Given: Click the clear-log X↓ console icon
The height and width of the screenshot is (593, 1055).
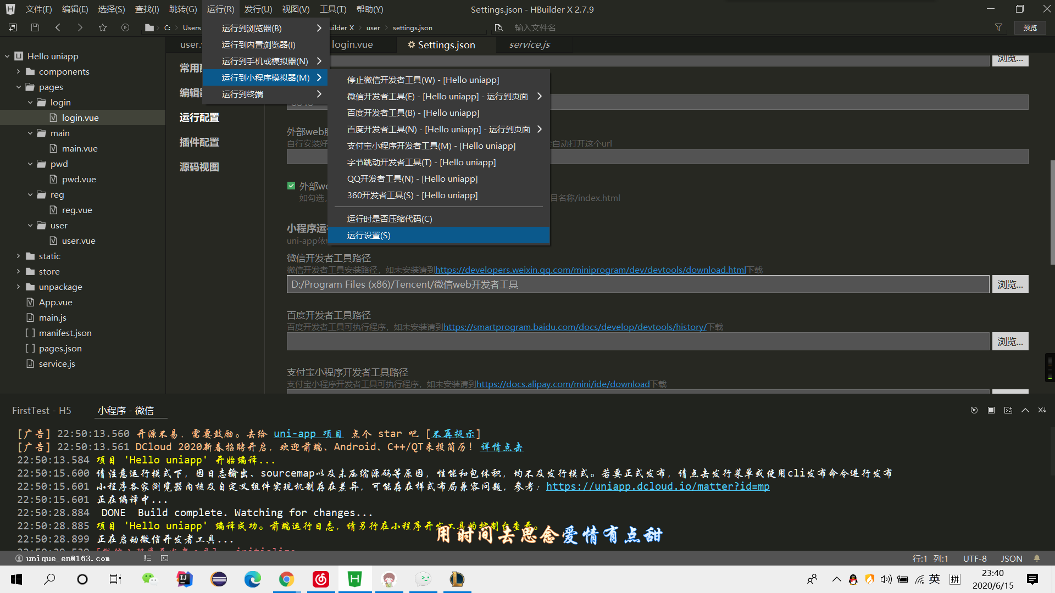Looking at the screenshot, I should point(1042,410).
